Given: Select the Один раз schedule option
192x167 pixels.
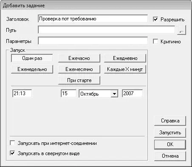Looking at the screenshot, I should [x=32, y=58].
